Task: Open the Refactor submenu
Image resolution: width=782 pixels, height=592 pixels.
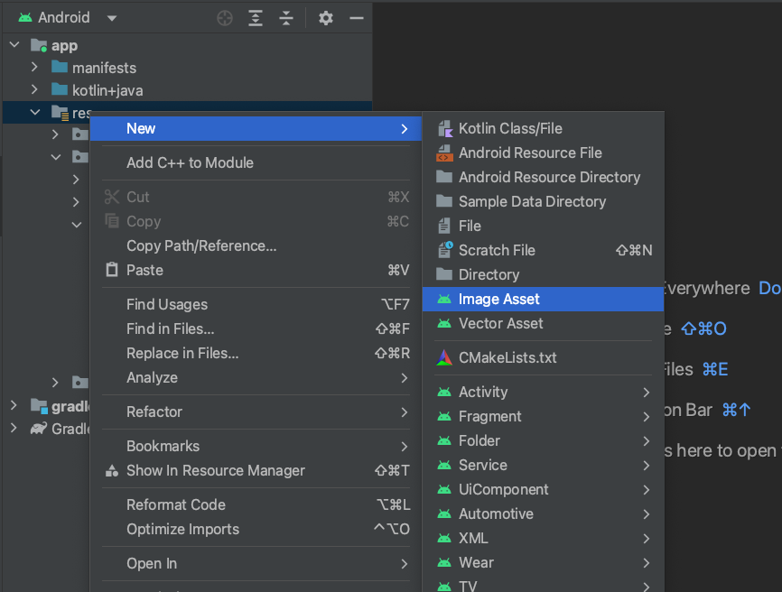Action: pos(154,412)
